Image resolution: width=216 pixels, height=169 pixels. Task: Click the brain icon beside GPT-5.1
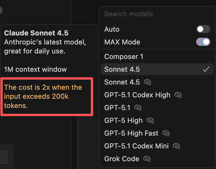[138, 108]
